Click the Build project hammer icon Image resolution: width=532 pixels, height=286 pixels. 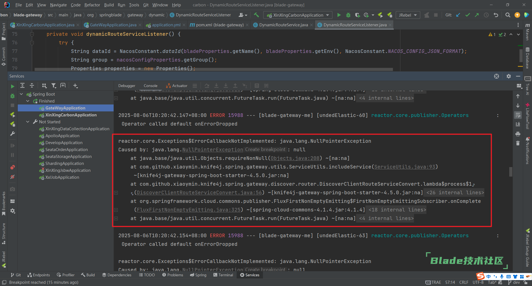pos(257,15)
